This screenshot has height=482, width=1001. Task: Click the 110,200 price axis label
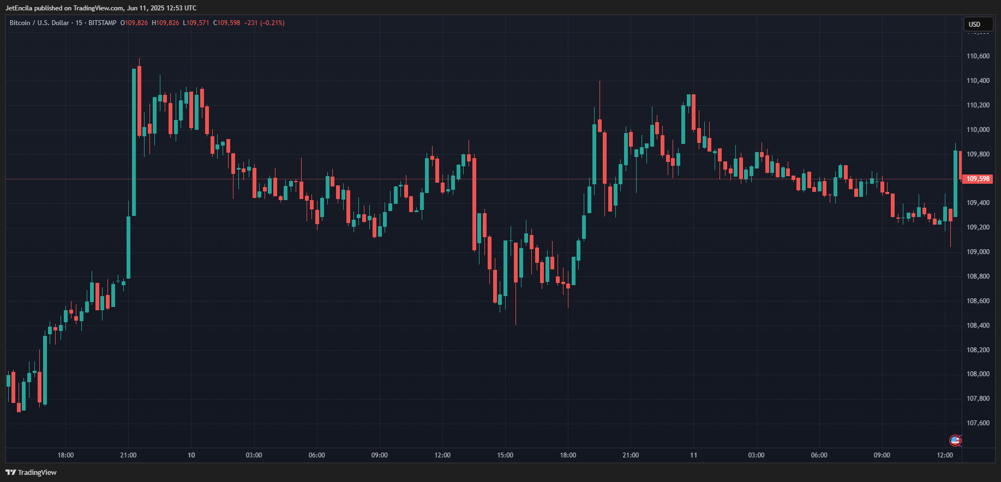(978, 105)
